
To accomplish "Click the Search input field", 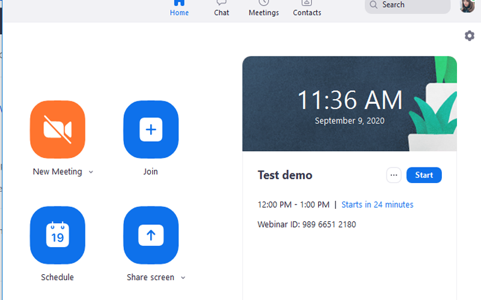I will pyautogui.click(x=408, y=5).
